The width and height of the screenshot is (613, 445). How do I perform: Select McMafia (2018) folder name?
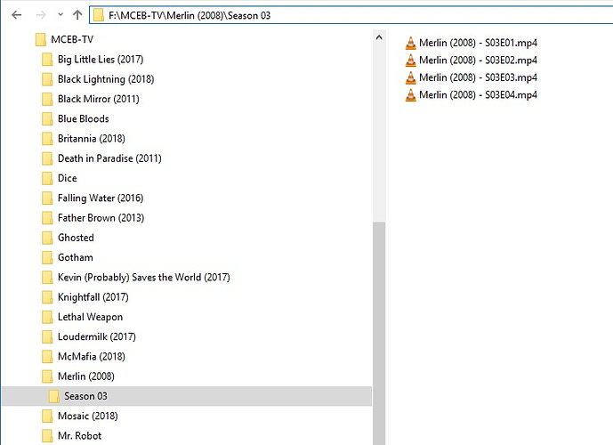pyautogui.click(x=92, y=357)
